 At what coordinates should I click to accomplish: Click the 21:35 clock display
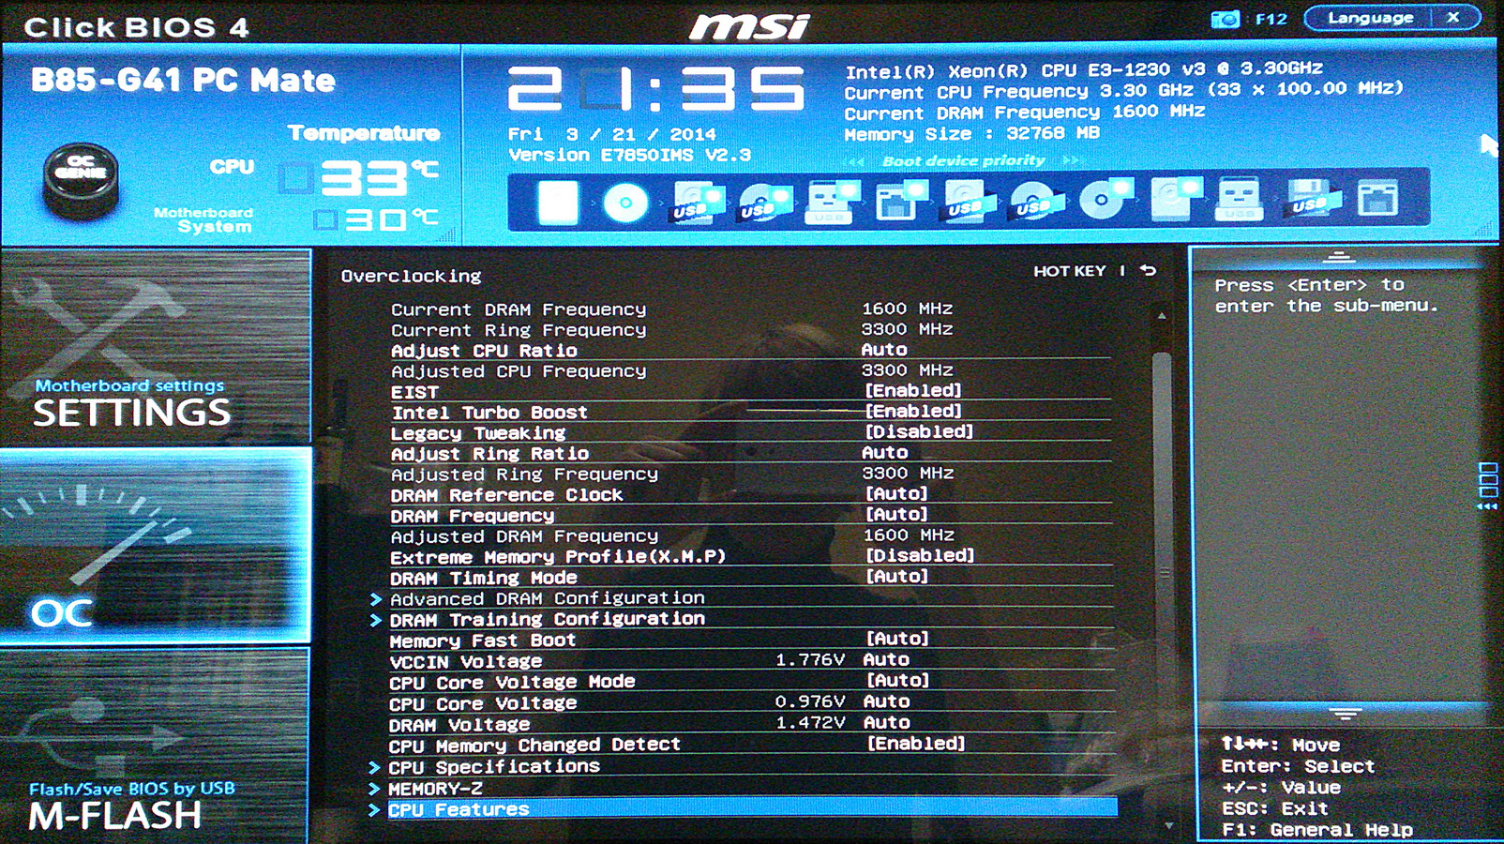(655, 90)
